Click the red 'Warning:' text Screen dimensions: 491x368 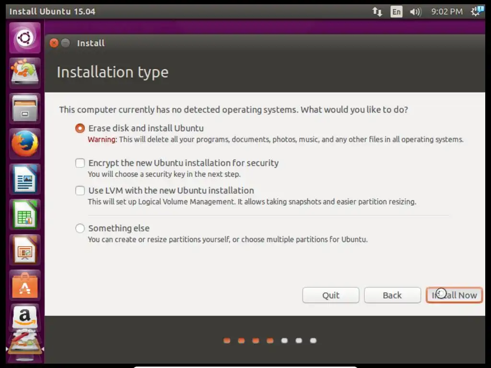pos(102,139)
